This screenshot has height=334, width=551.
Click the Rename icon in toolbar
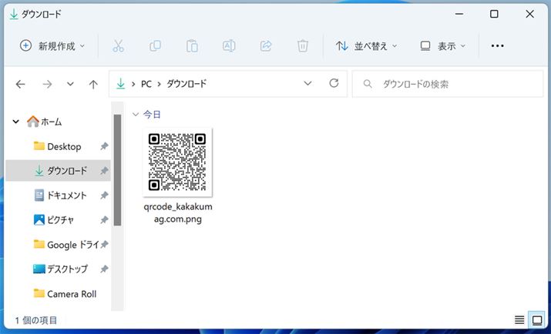(229, 46)
